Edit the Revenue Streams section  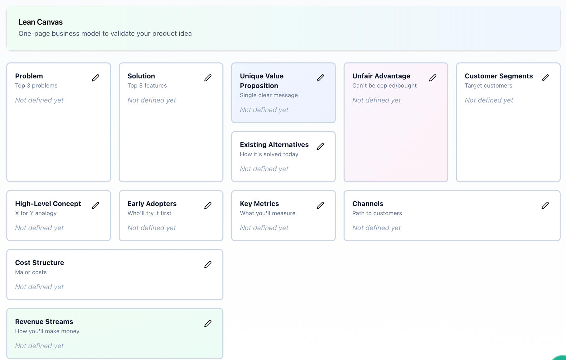click(x=208, y=323)
